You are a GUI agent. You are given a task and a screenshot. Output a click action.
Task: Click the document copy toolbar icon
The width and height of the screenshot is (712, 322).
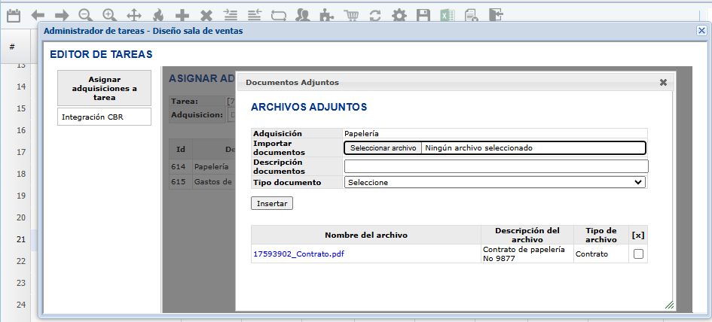pos(472,16)
